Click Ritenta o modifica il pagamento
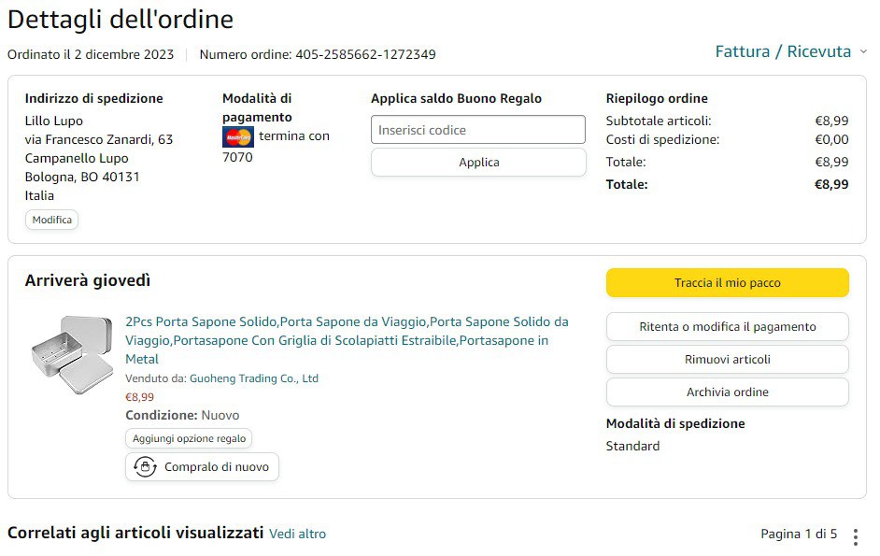The height and width of the screenshot is (556, 880). click(727, 327)
